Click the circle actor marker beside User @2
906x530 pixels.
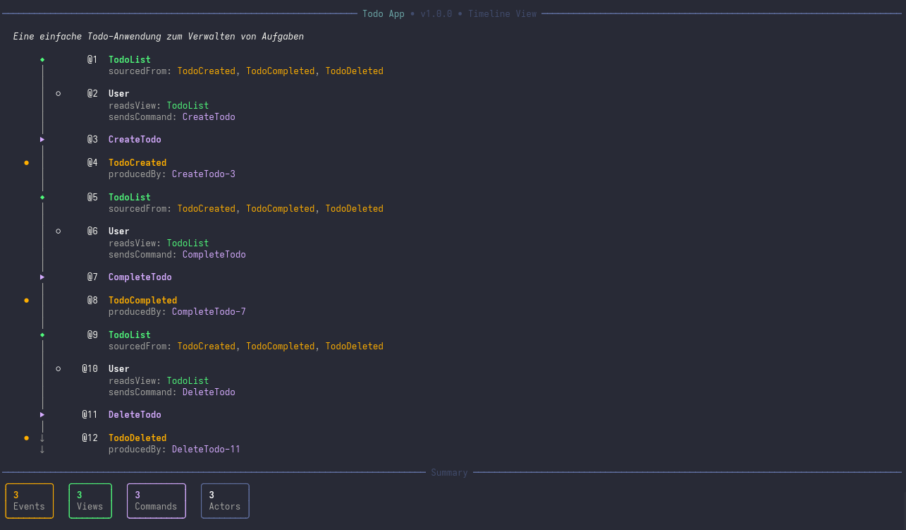pos(58,92)
